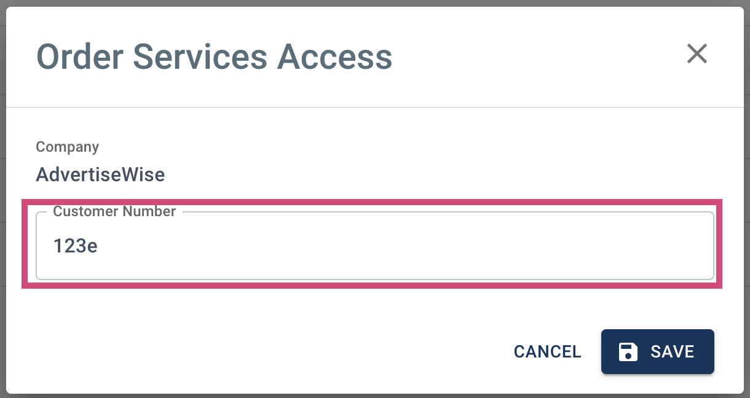
Task: Save the customer number changes
Action: pos(658,352)
